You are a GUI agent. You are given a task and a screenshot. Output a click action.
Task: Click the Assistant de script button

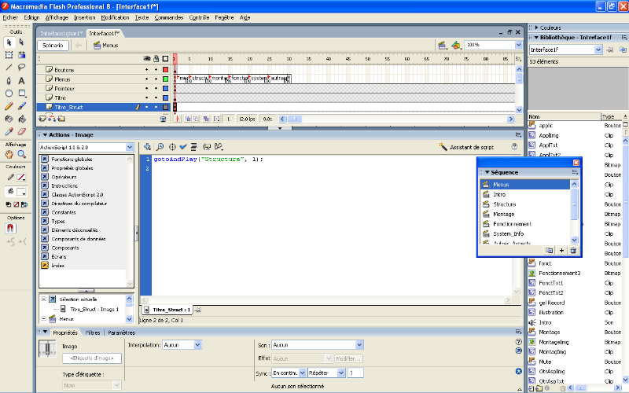coord(465,146)
